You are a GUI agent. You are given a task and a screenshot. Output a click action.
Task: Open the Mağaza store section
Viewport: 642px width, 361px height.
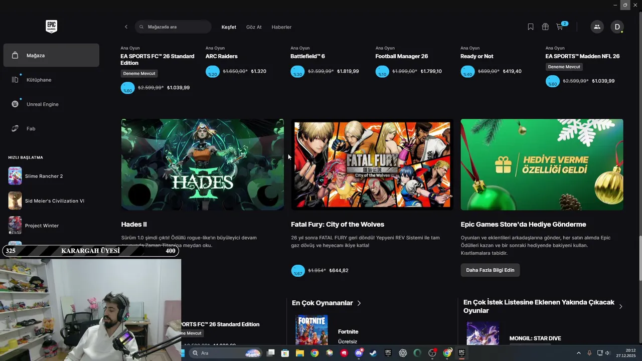(x=51, y=55)
